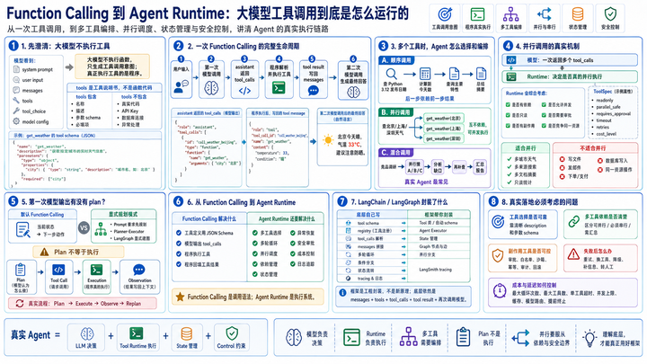
Task: Click the star icon beside Function Calling 是调用语法
Action: tap(180, 297)
